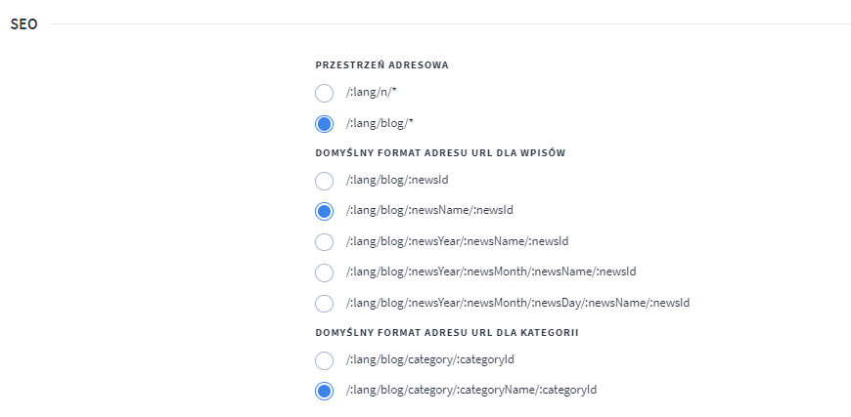Choose the /:lang/blog/:newsId radio circle
Viewport: 851px width, 417px height.
[324, 181]
